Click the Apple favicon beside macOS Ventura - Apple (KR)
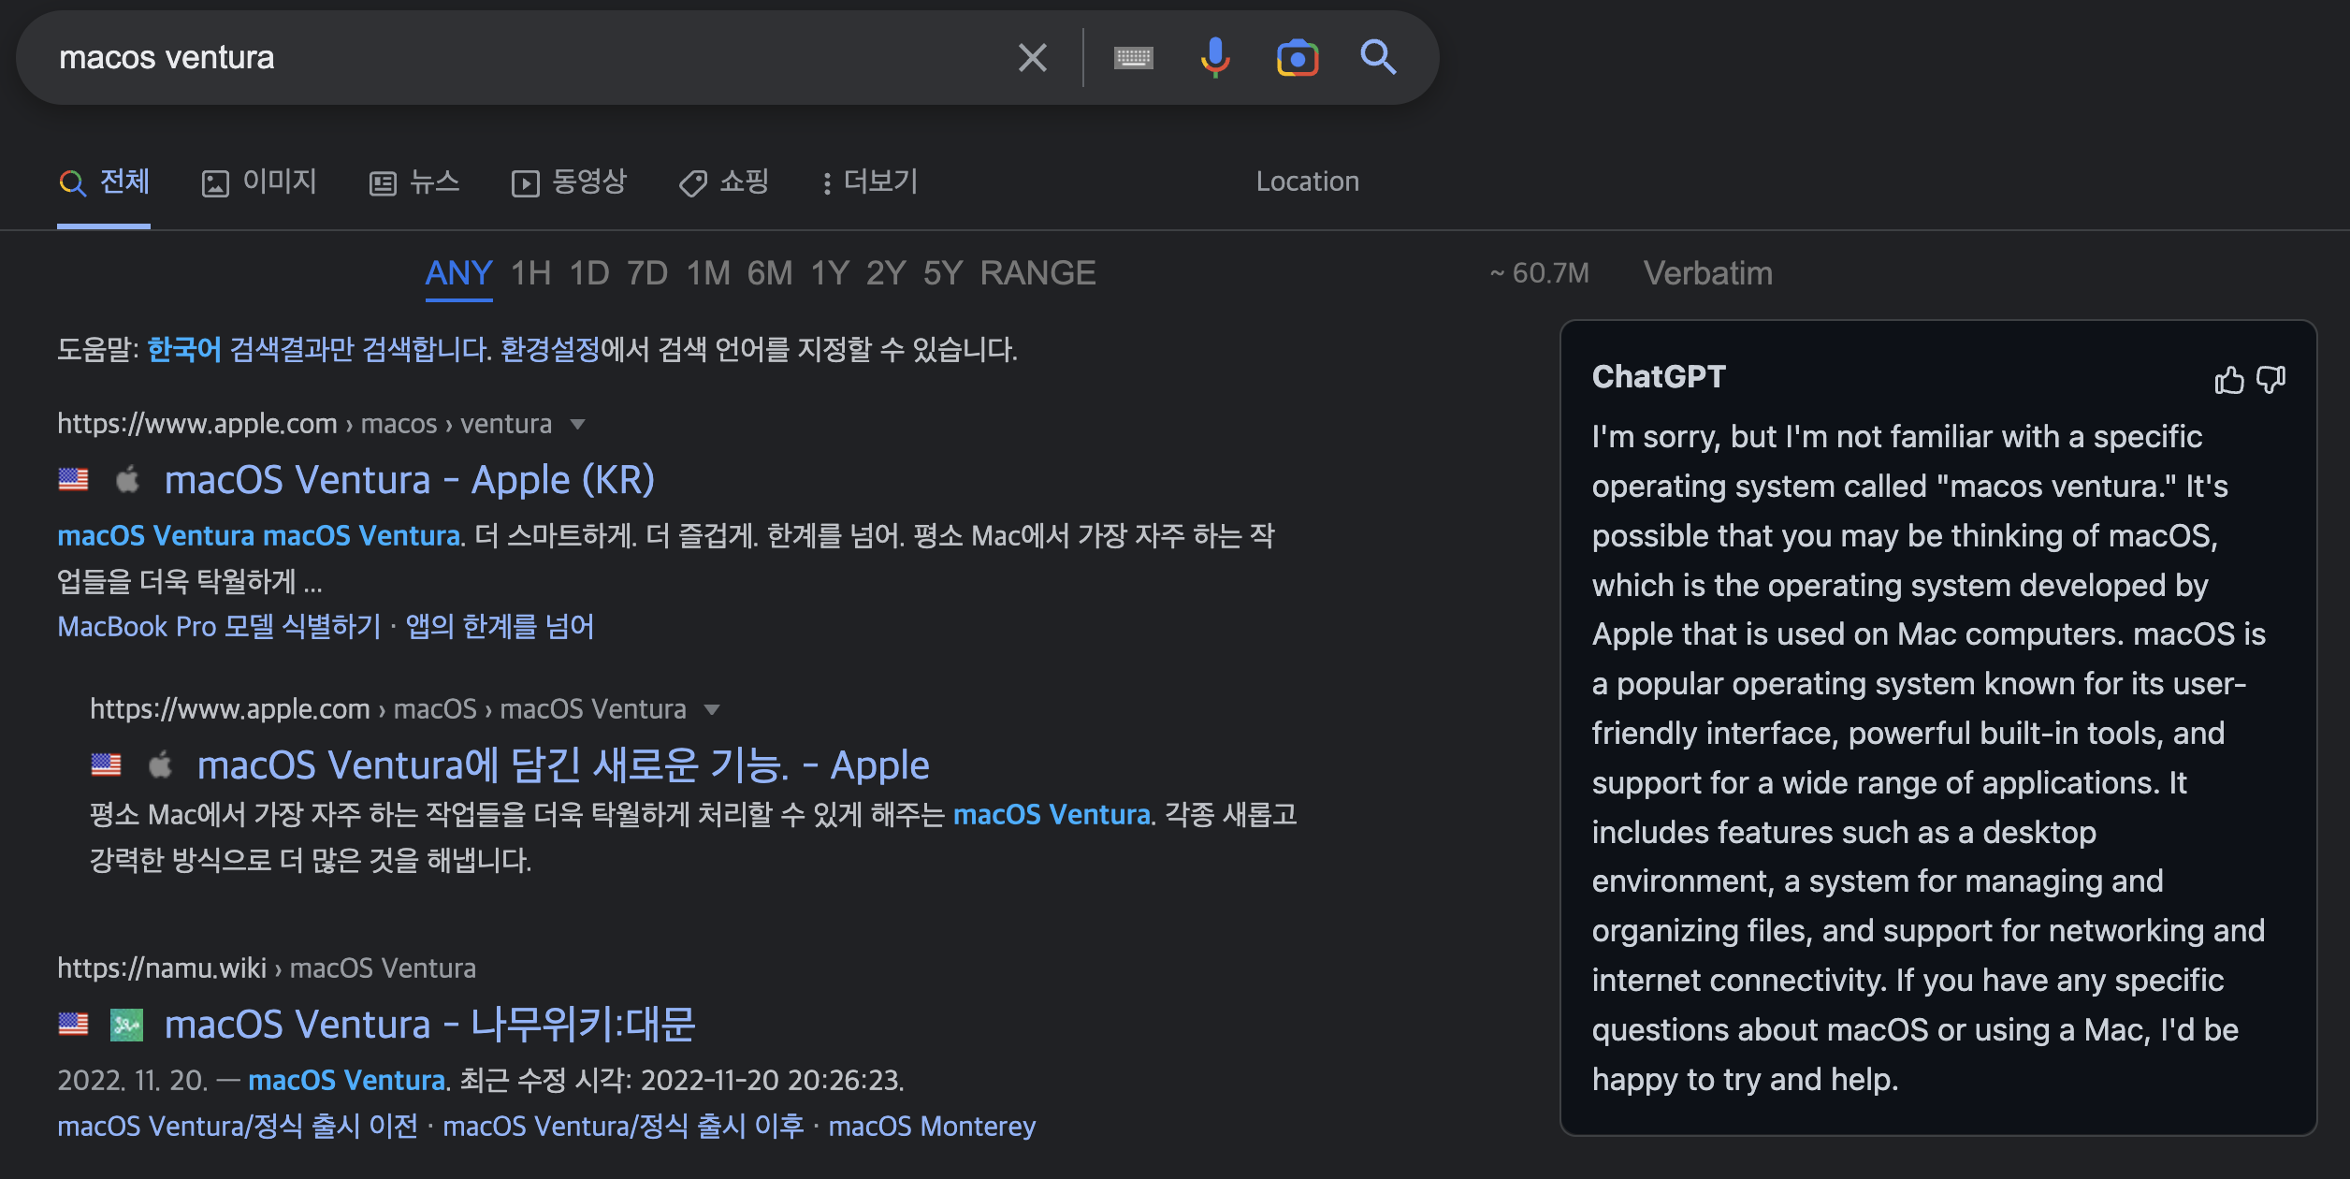 [127, 480]
